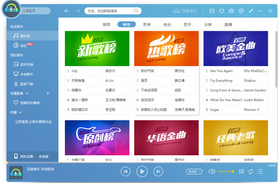This screenshot has width=278, height=183.
Task: Open the Baidu Music website headphone logo
Action: pyautogui.click(x=177, y=11)
